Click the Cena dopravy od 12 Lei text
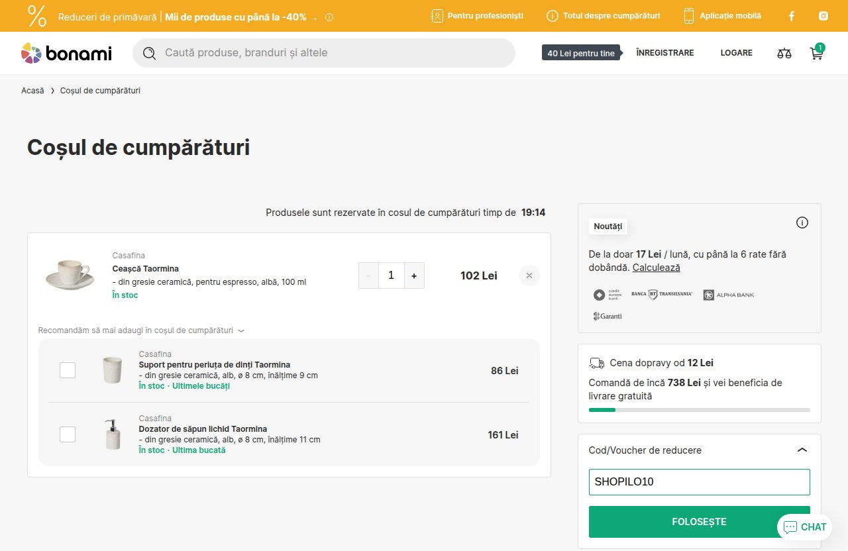848x551 pixels. point(661,363)
